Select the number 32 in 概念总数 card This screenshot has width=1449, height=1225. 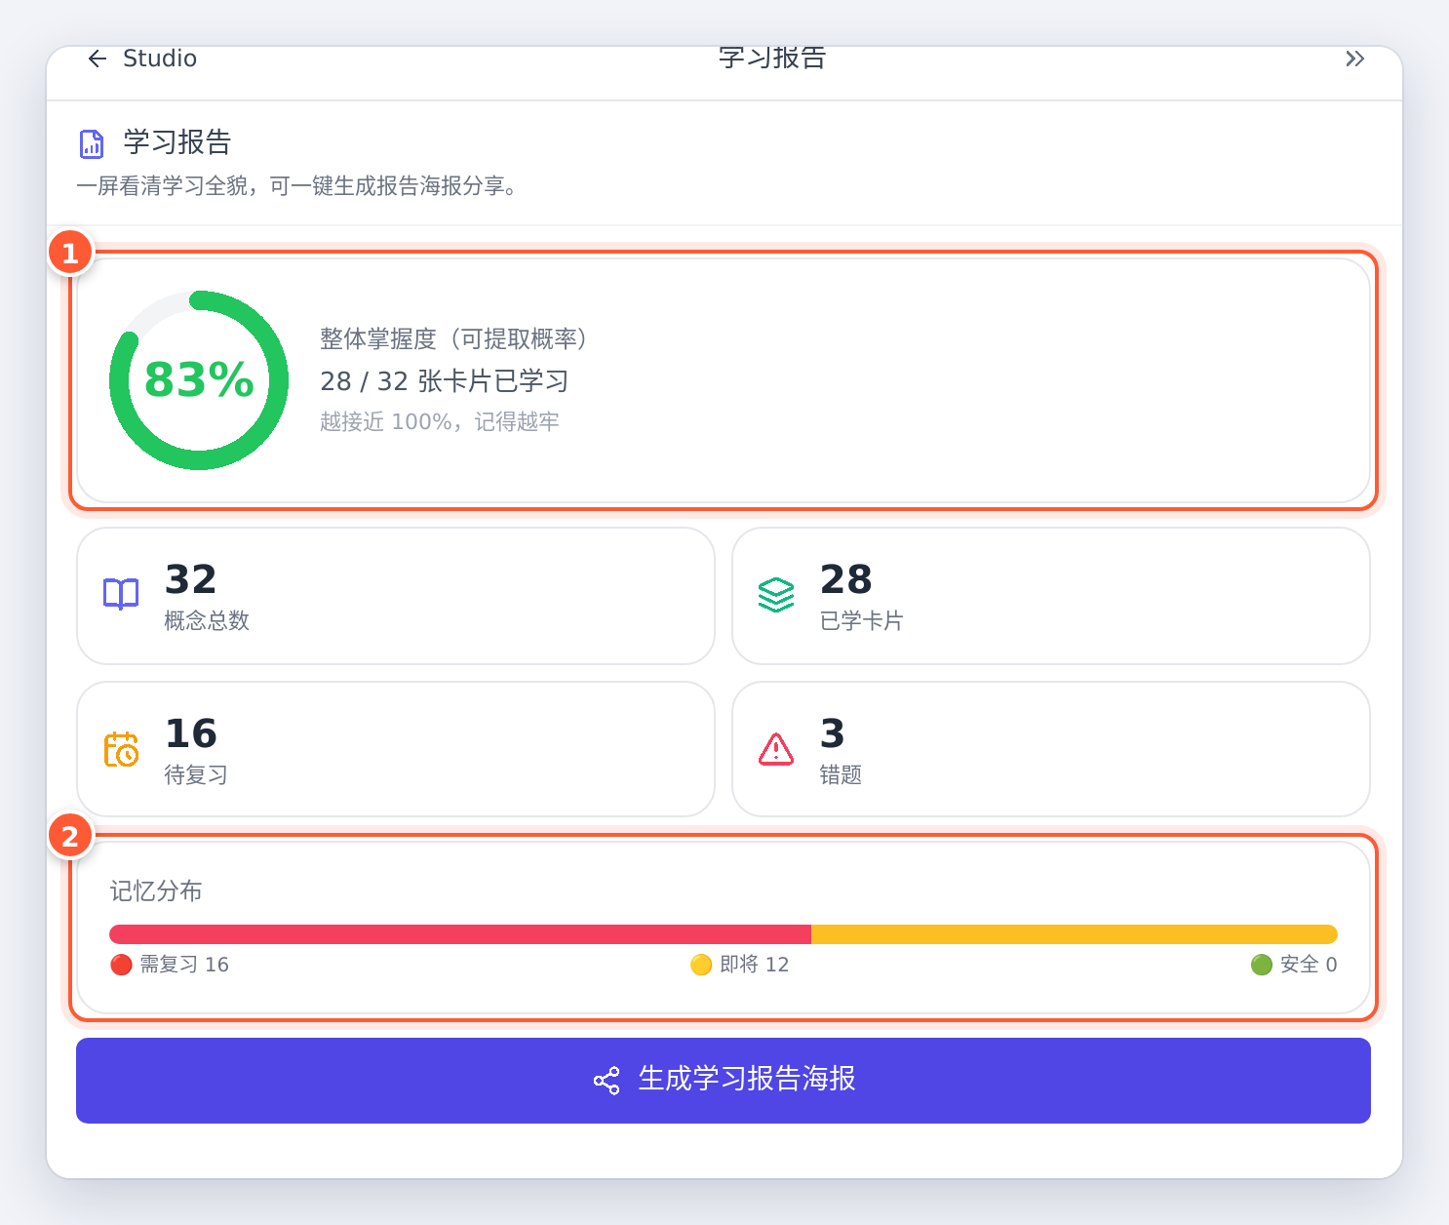(x=190, y=580)
